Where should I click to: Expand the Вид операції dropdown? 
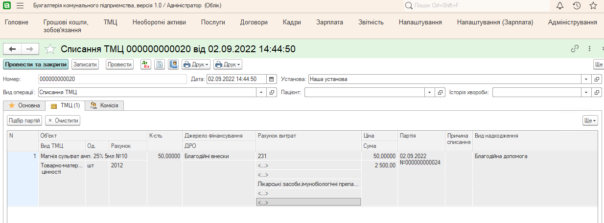tap(261, 92)
